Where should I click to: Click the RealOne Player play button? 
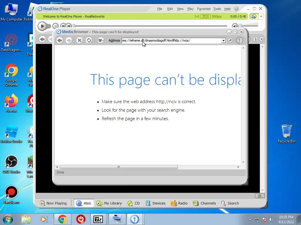[42, 26]
